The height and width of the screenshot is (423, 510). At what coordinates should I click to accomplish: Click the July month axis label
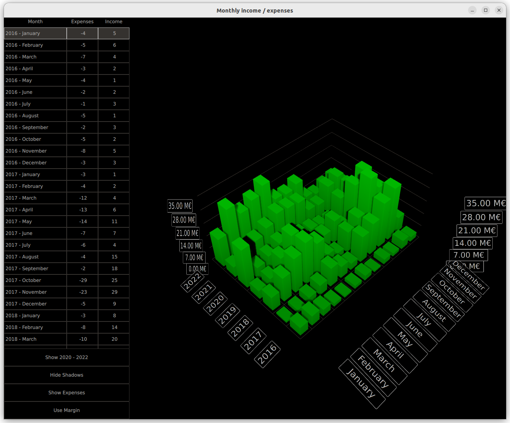pyautogui.click(x=425, y=320)
